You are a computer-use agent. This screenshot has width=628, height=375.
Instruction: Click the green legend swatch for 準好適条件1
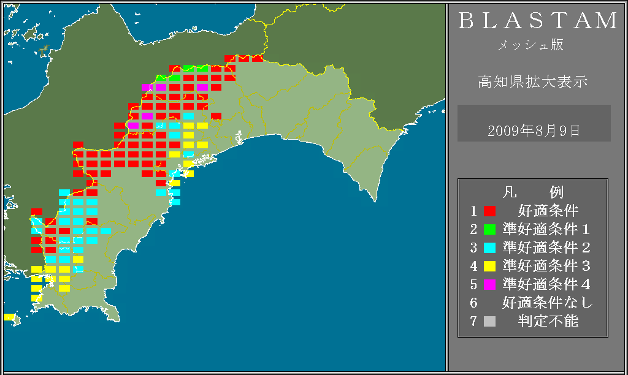click(489, 229)
